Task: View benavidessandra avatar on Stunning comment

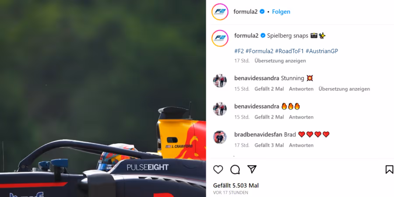Action: click(x=220, y=81)
